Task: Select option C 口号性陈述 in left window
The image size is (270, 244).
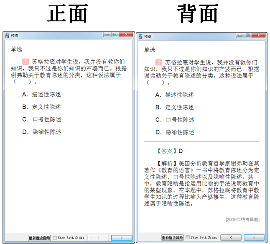Action: tap(42, 119)
